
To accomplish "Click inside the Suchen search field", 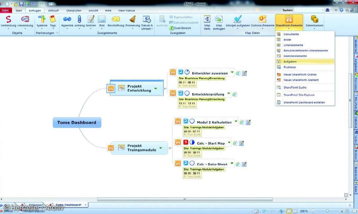I will point(308,10).
